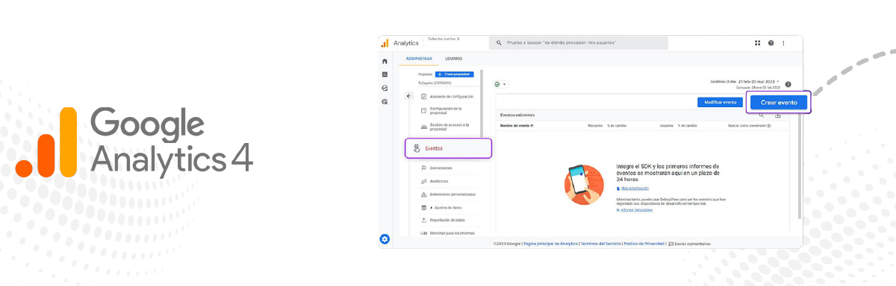The image size is (896, 286).
Task: Open the Google apps grid icon
Action: point(756,43)
